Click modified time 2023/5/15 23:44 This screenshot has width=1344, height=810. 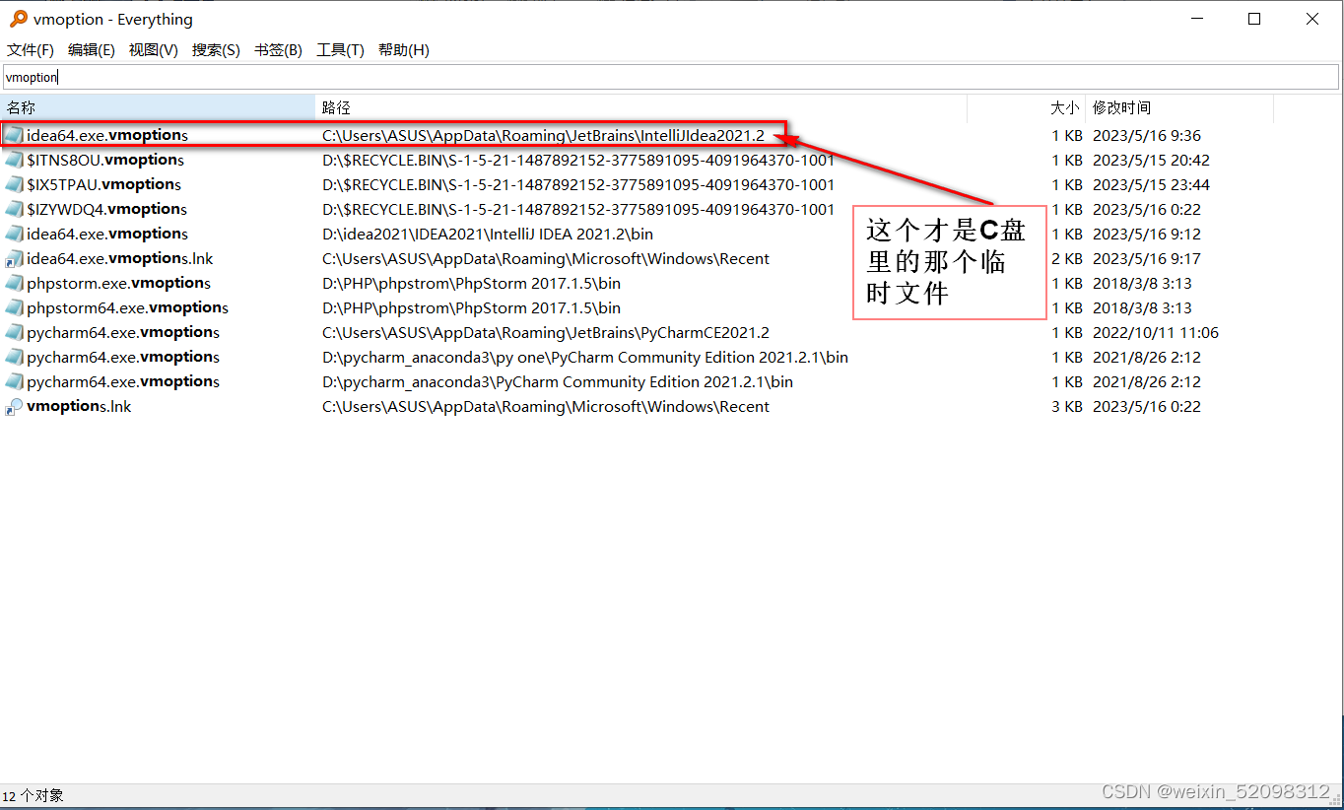[1151, 184]
